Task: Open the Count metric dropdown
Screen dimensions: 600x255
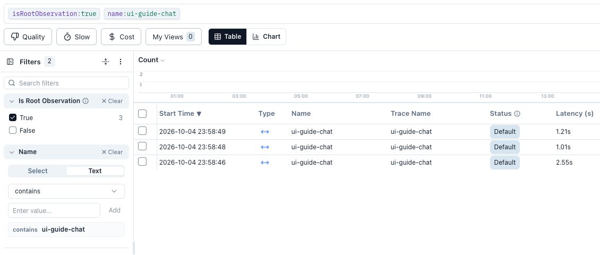Action: [151, 60]
